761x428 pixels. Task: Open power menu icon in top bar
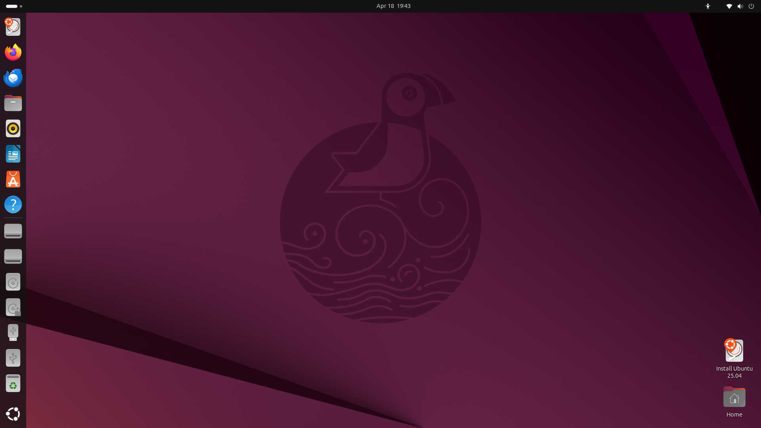tap(751, 6)
